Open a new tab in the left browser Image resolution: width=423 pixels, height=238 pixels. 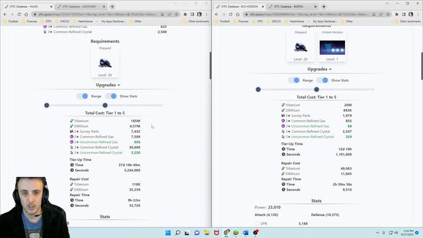112,7
